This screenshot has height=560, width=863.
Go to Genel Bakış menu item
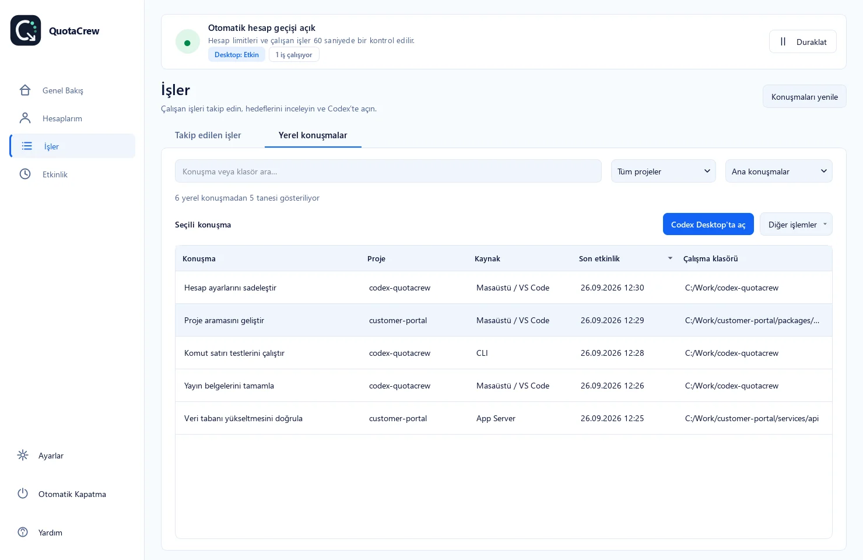[x=72, y=90]
